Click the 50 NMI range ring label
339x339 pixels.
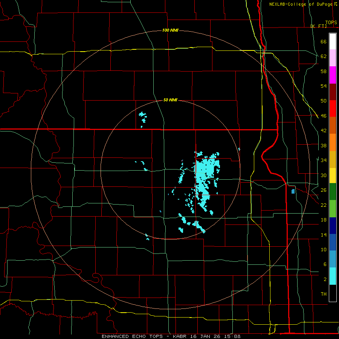click(x=170, y=100)
